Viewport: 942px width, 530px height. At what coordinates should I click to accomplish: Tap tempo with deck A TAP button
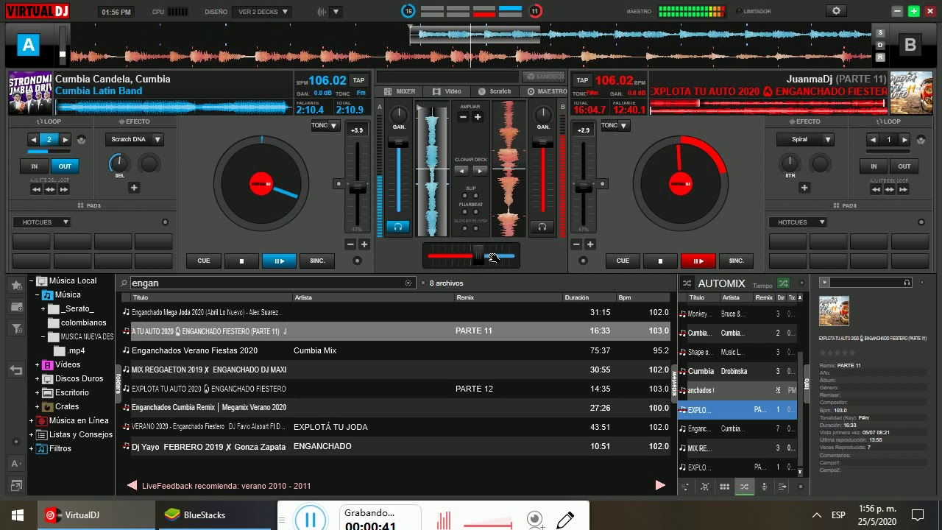358,80
